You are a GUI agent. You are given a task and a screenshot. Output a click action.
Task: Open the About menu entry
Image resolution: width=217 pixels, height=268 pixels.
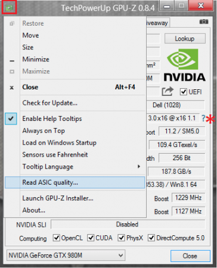[75, 210]
